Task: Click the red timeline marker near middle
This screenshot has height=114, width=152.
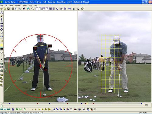Action: 67,103
